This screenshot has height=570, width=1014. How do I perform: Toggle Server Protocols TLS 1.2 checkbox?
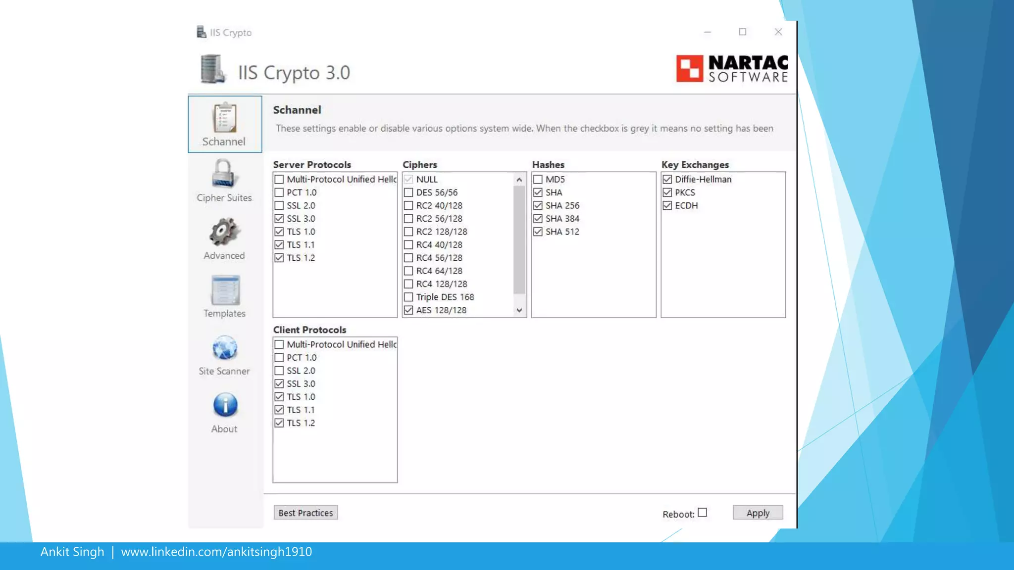[279, 258]
